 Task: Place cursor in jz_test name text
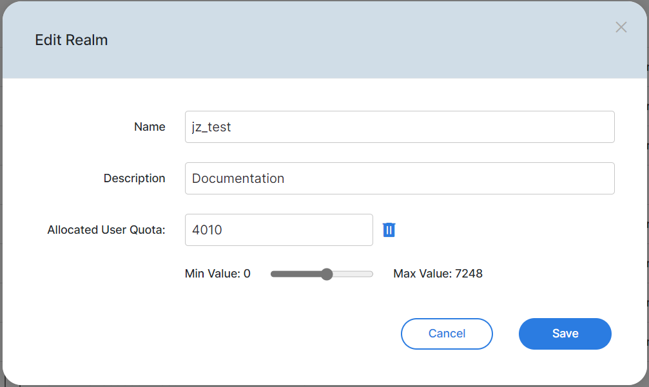[211, 127]
